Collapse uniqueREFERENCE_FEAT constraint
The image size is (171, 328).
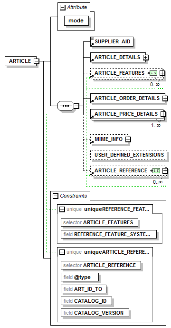tap(62, 209)
